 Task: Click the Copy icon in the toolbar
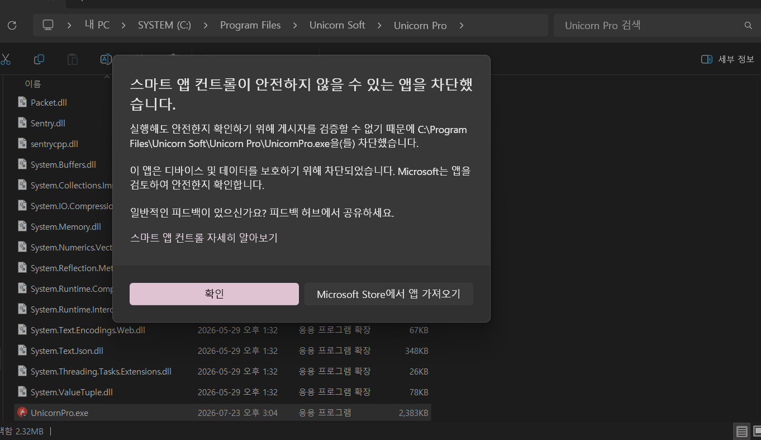[x=39, y=59]
